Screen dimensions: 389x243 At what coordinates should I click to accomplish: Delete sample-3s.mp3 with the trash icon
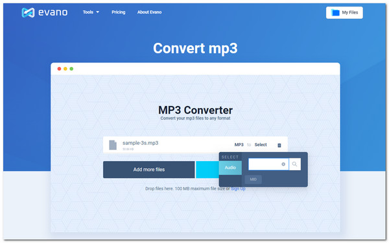(279, 145)
